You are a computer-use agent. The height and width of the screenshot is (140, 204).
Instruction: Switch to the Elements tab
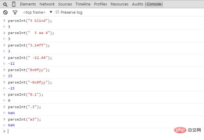pos(28,4)
